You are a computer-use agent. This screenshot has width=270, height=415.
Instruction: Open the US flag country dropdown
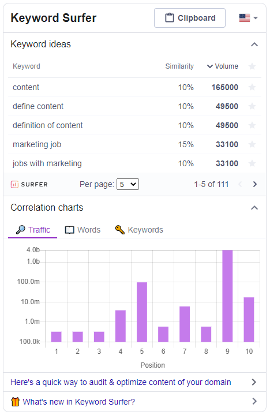pyautogui.click(x=248, y=18)
